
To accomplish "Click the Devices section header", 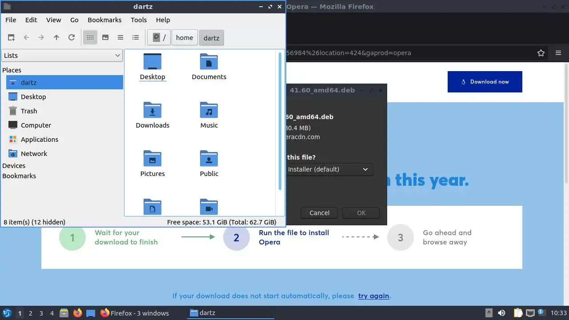I will [14, 166].
